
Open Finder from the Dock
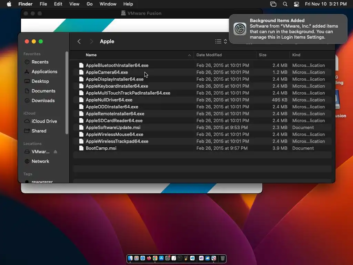(x=130, y=258)
